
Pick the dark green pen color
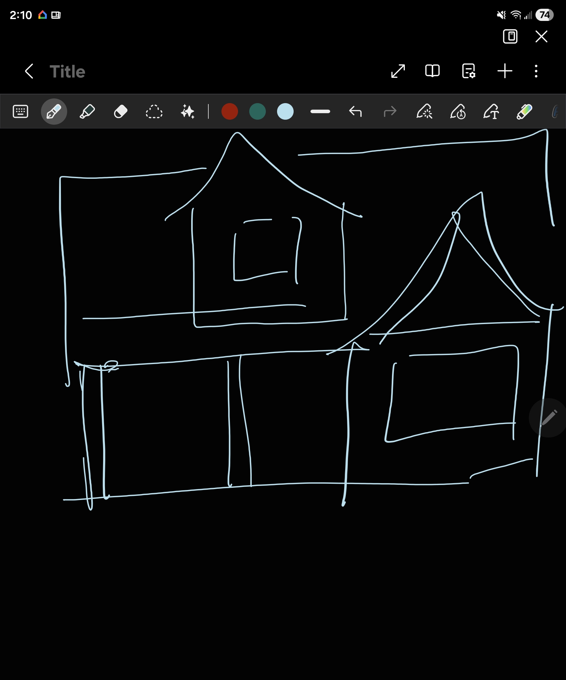coord(258,112)
